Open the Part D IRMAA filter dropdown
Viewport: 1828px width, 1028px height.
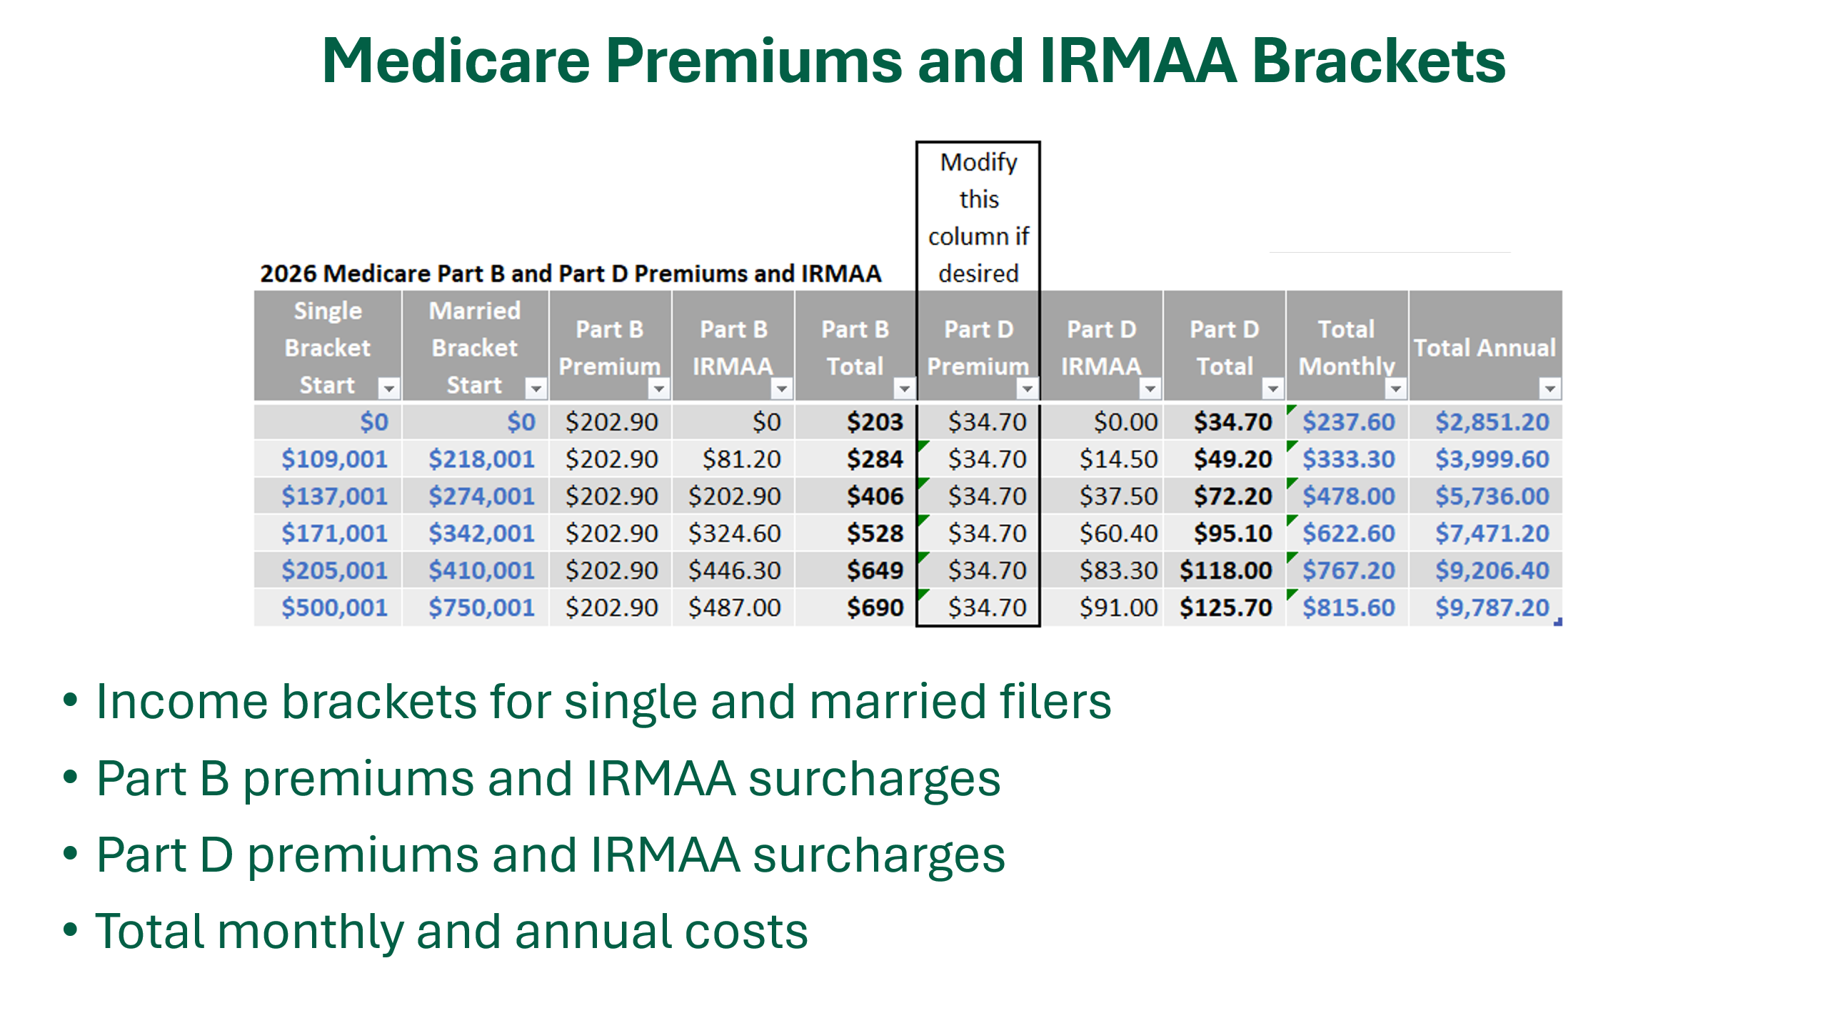[x=1150, y=388]
